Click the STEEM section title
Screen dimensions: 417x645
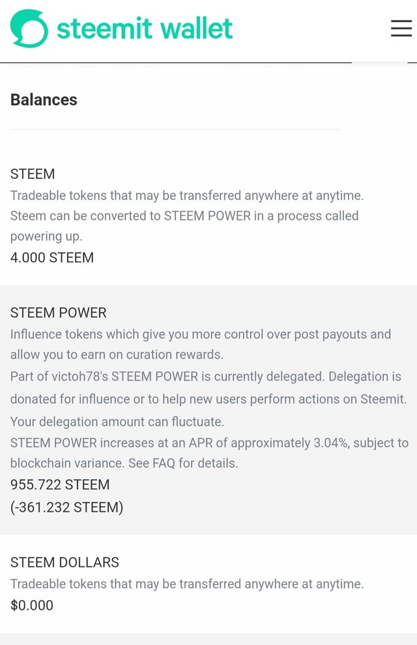coord(33,174)
